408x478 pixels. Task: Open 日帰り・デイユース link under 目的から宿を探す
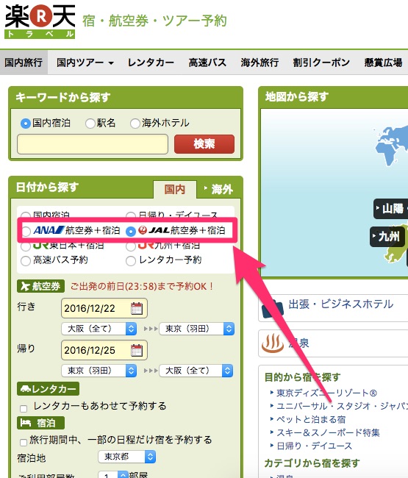pyautogui.click(x=314, y=446)
